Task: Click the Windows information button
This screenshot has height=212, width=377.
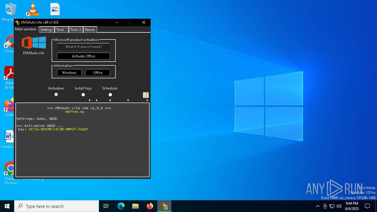Action: tap(69, 72)
